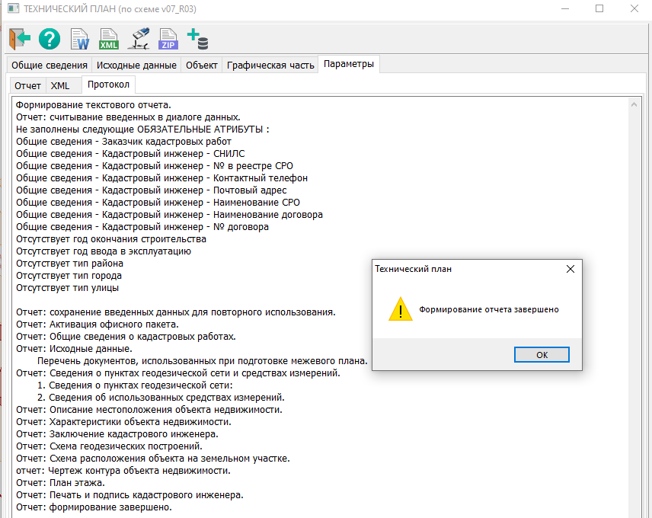The height and width of the screenshot is (518, 652).
Task: Click the protocol scrollbar up arrow
Action: (636, 104)
